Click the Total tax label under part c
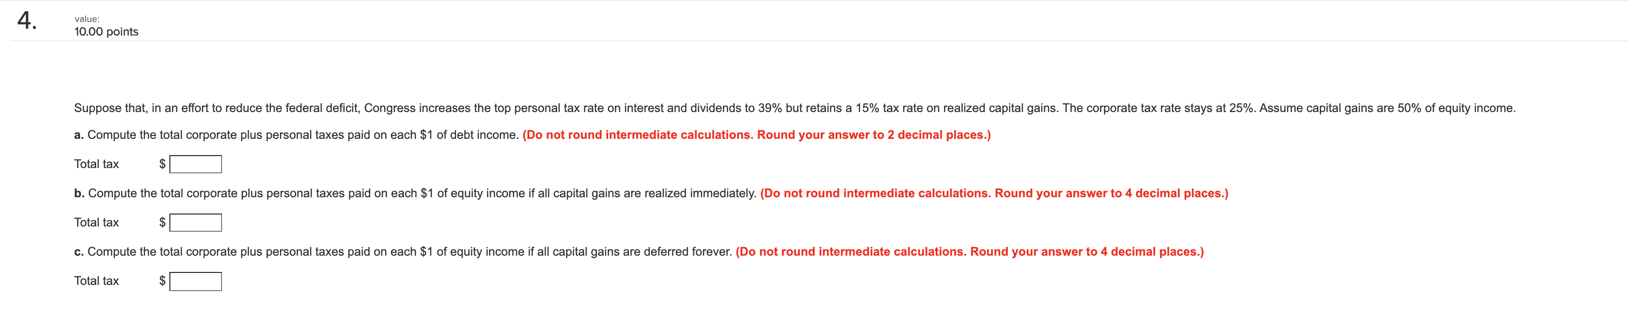 (x=96, y=281)
